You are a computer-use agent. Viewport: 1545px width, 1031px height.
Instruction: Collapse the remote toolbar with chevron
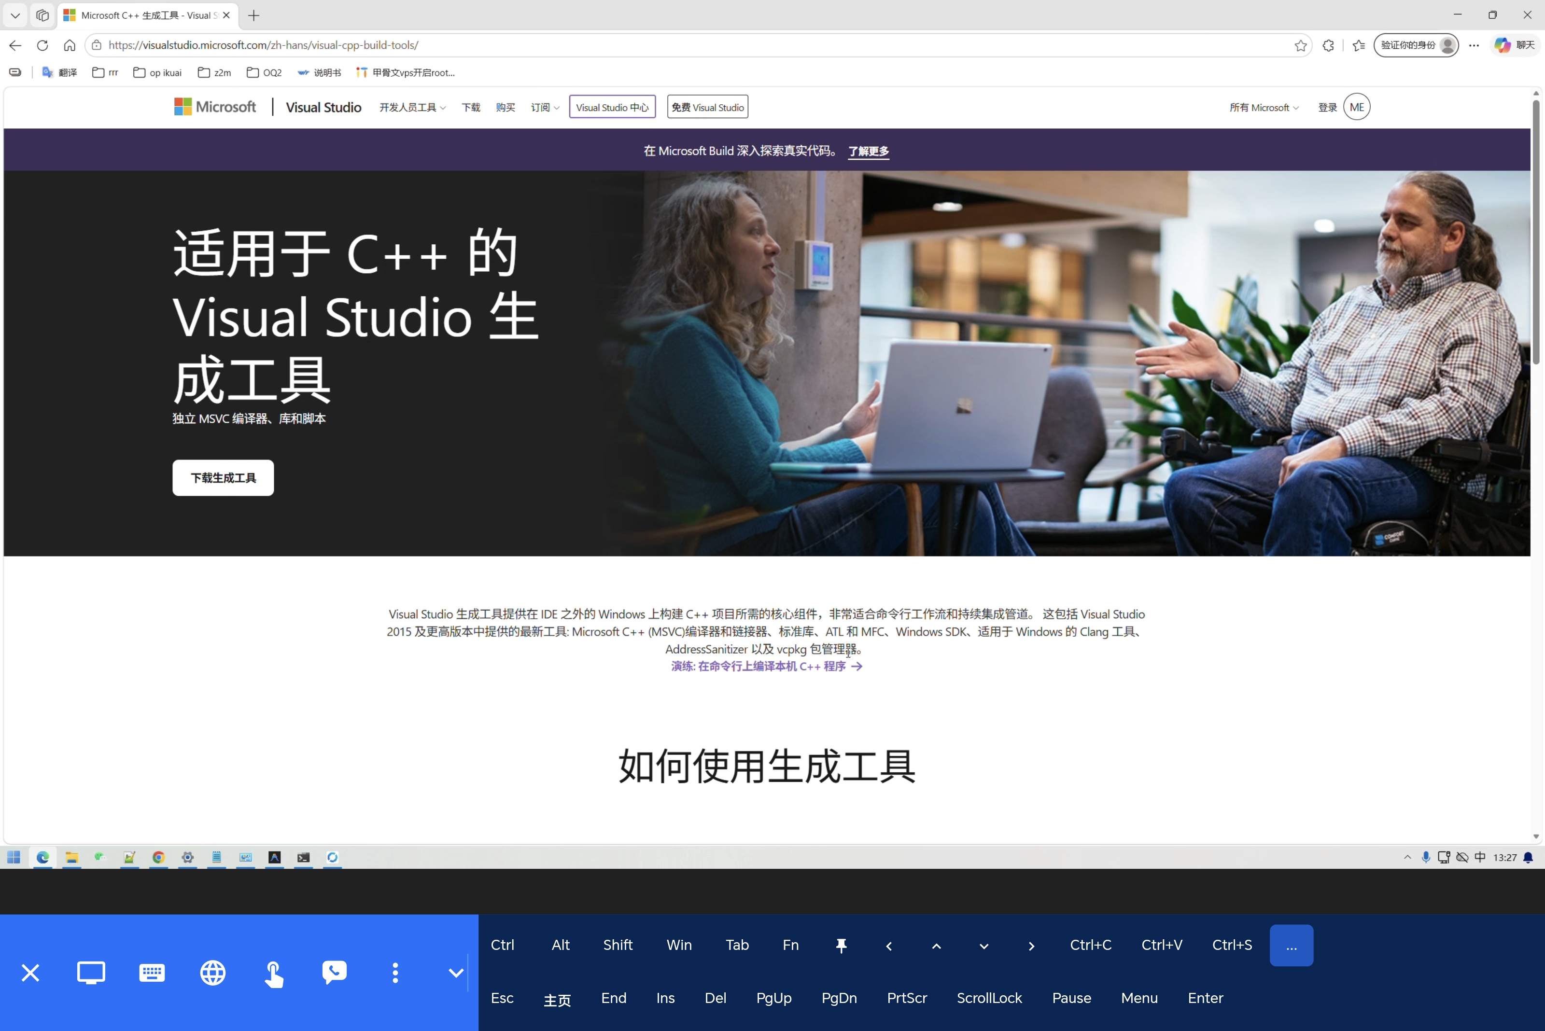[456, 973]
